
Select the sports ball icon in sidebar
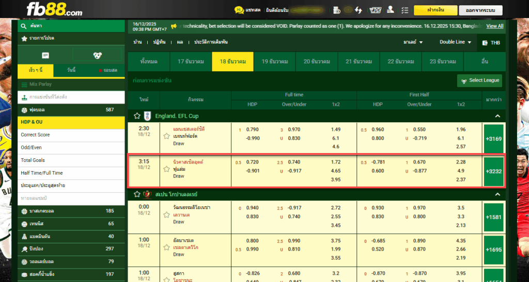[97, 55]
